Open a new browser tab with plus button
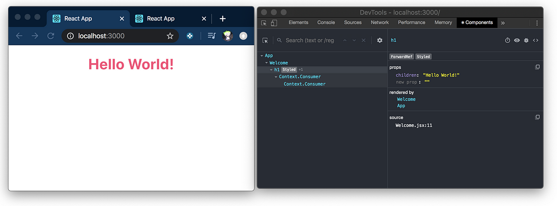The height and width of the screenshot is (206, 557). tap(222, 19)
